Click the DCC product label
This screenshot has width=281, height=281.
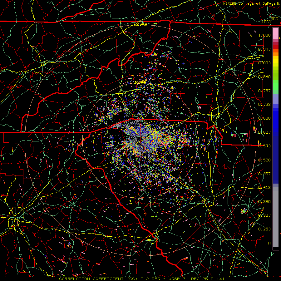tap(274, 18)
